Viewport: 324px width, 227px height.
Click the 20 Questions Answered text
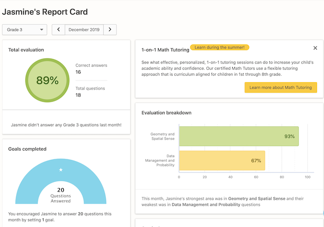(61, 193)
